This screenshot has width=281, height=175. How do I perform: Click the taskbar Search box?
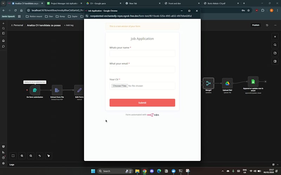[115, 171]
